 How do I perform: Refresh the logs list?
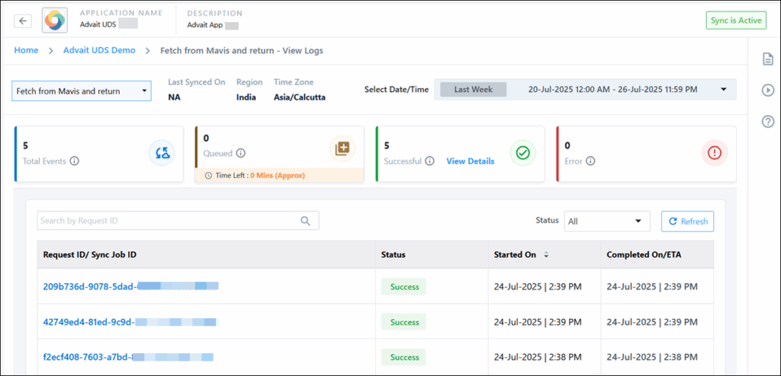point(687,221)
